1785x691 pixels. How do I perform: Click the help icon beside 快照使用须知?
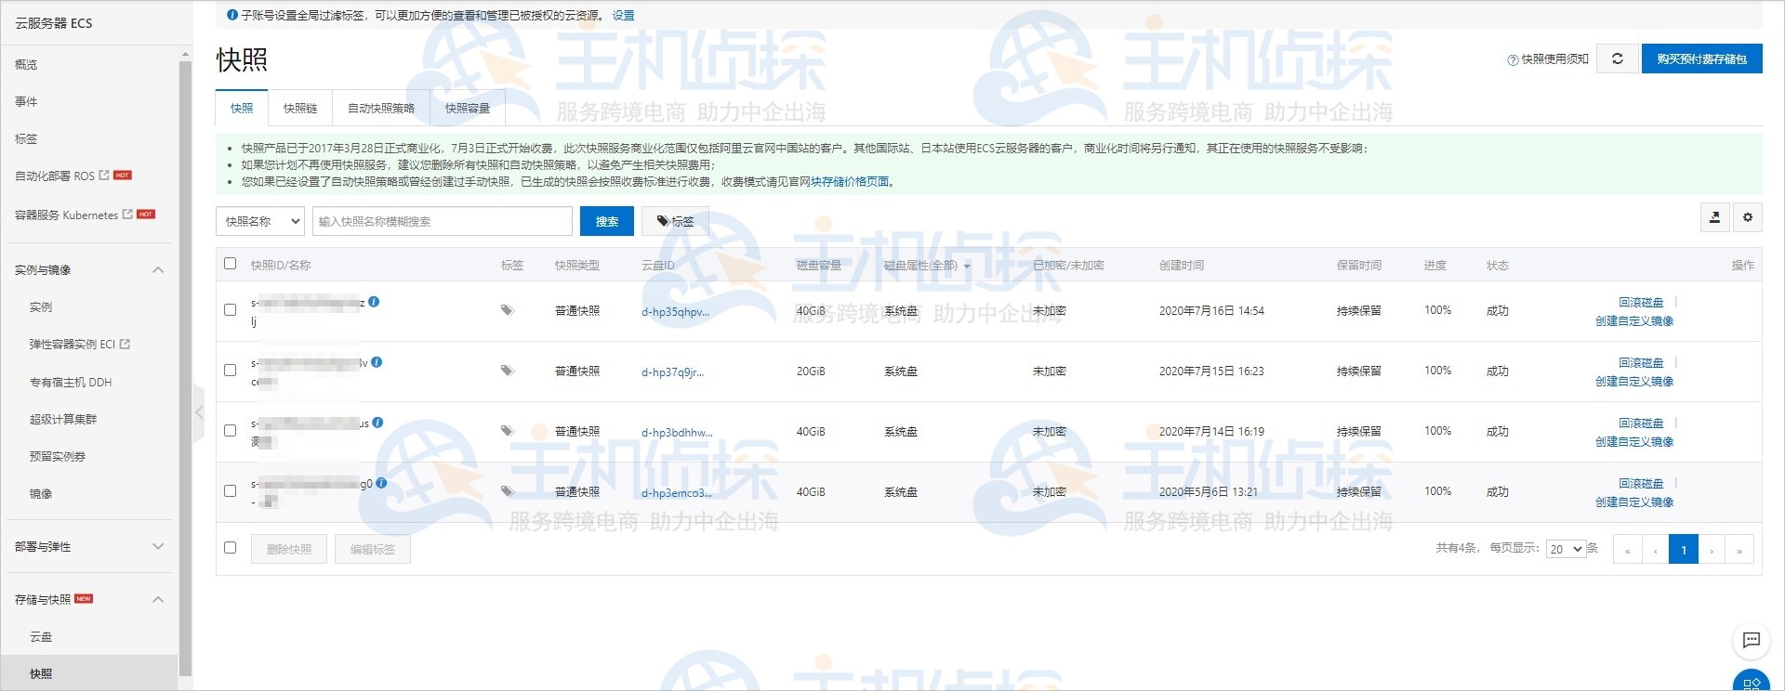coord(1513,59)
